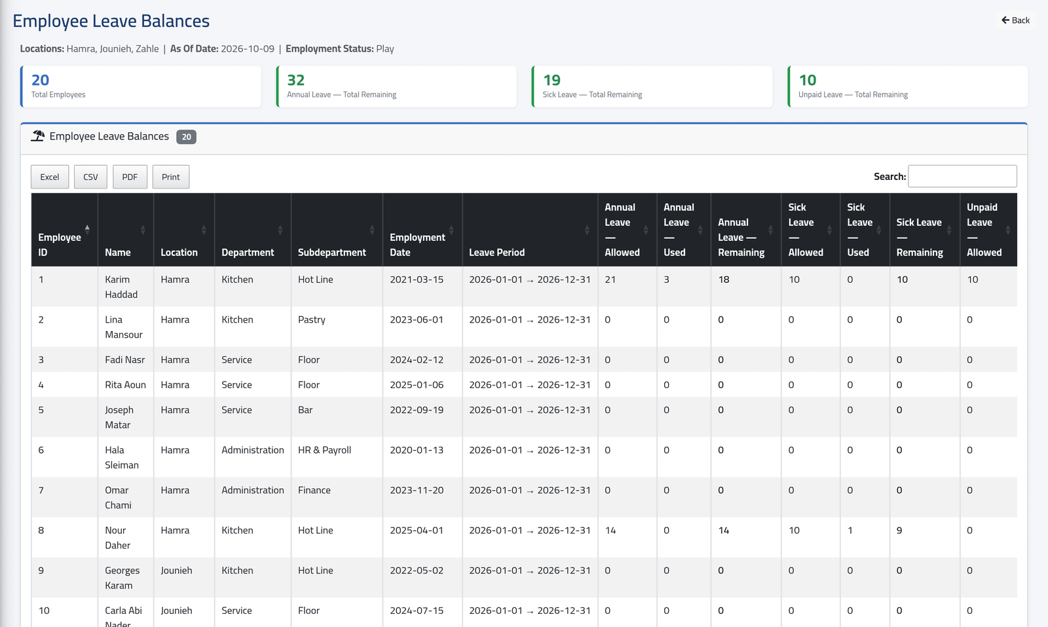Viewport: 1048px width, 627px height.
Task: Sort by Sick Leave — Allowed column
Action: point(811,230)
